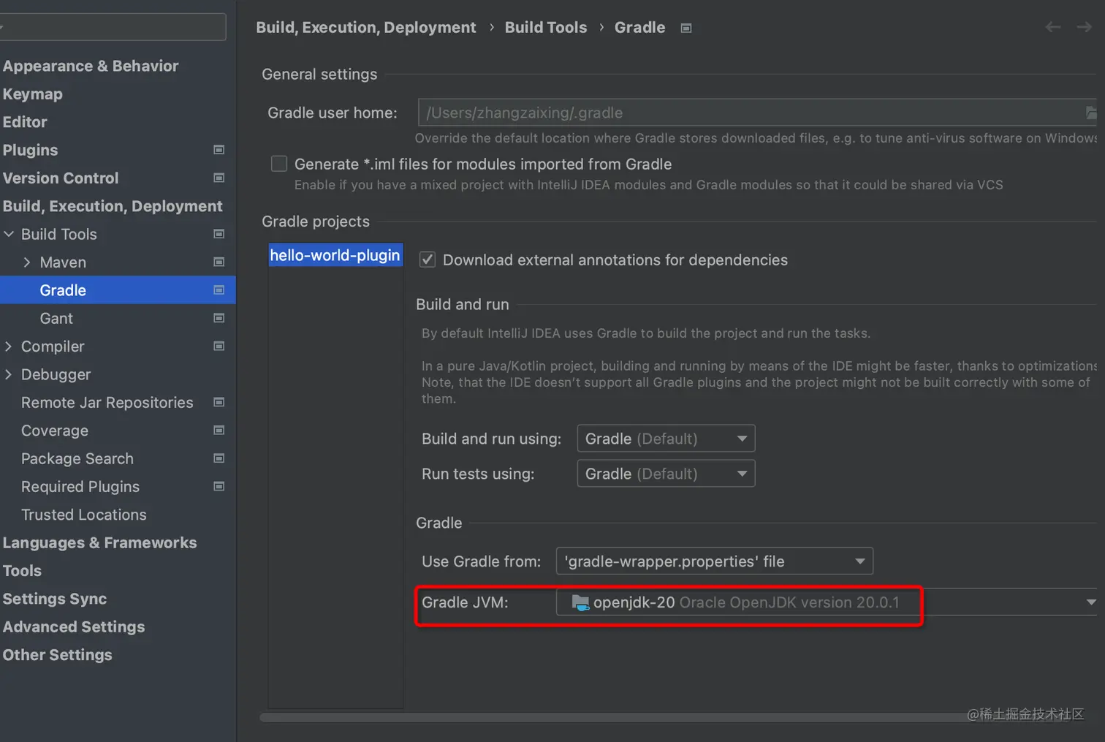
Task: Select Build, Execution, Deployment category
Action: pos(113,206)
